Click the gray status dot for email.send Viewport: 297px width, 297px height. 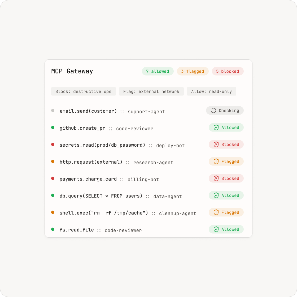pyautogui.click(x=53, y=110)
